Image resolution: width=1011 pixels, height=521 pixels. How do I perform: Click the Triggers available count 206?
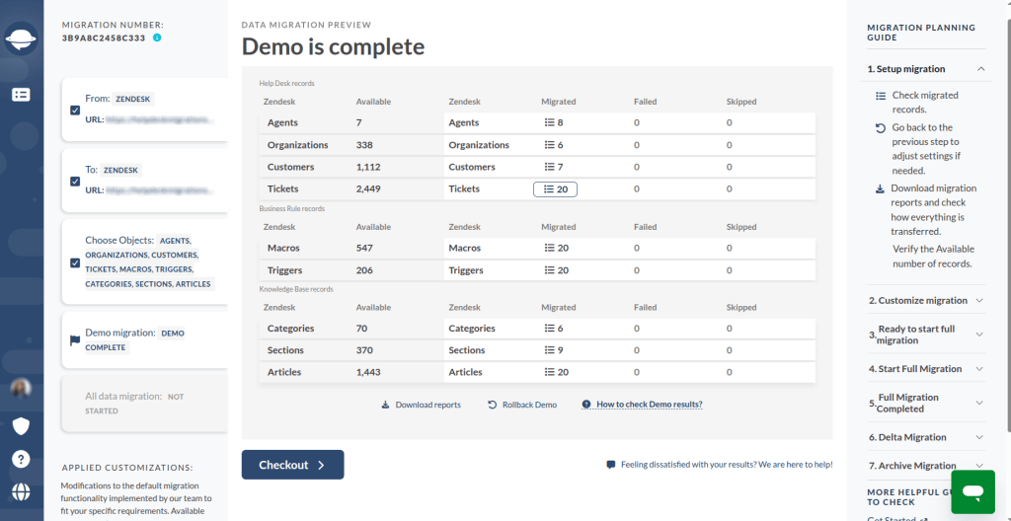[x=364, y=270]
